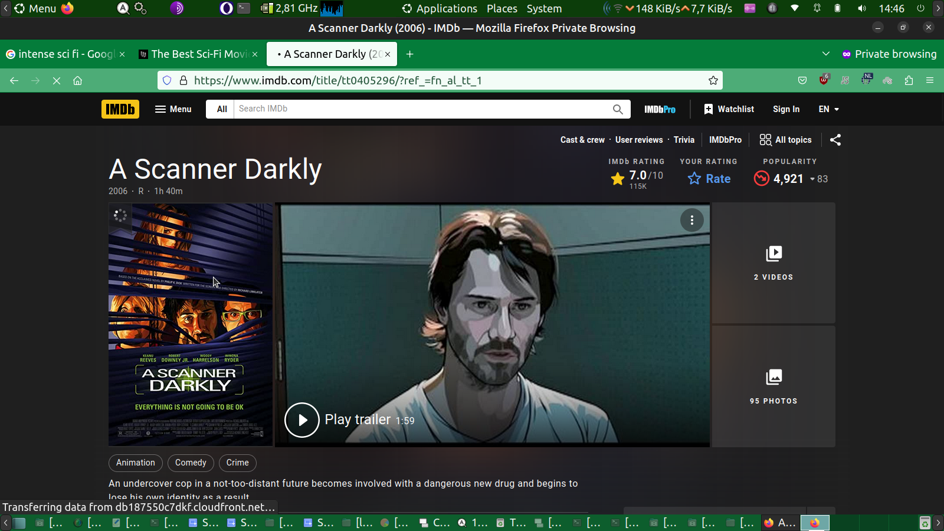Image resolution: width=944 pixels, height=531 pixels.
Task: Click the battery indicator icon in panel
Action: pyautogui.click(x=837, y=9)
